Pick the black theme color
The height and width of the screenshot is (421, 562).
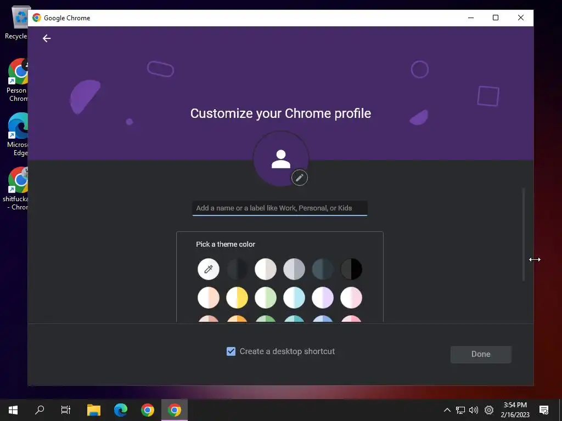point(351,269)
